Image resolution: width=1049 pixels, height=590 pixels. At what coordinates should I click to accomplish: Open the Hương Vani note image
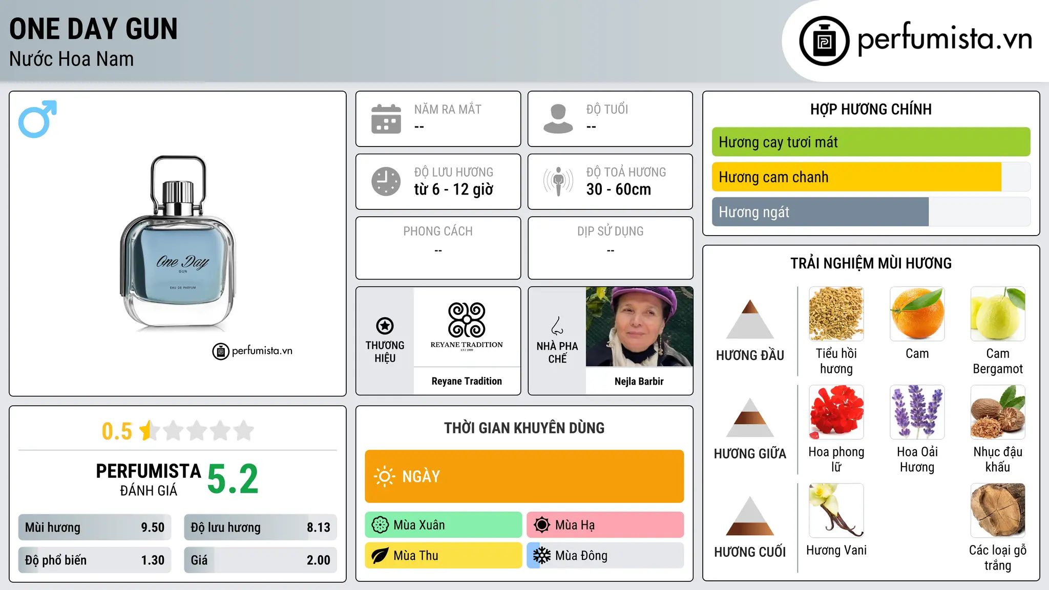[x=836, y=511]
